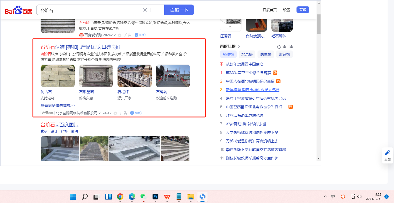Open hot search 大学老师称待遇和送外卖差不多

tap(252, 132)
